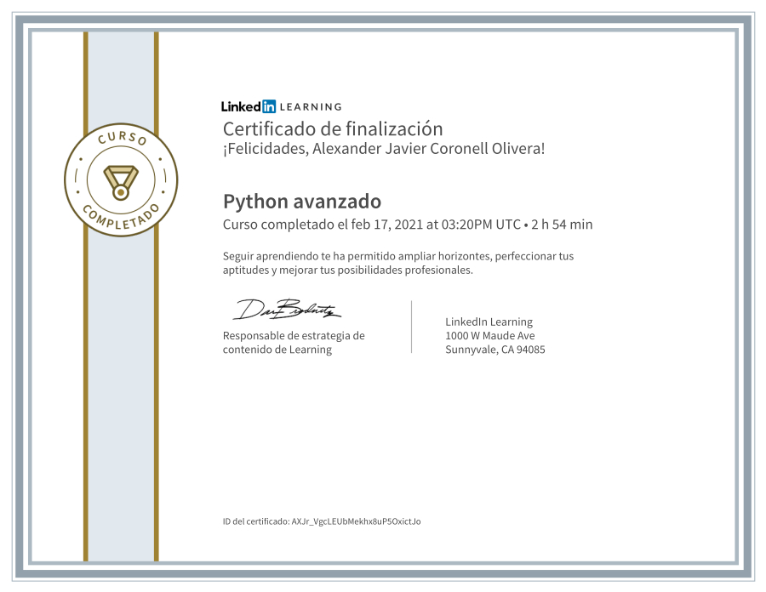Click the LEARNING wordmark next to the logo
This screenshot has width=766, height=592.
click(x=311, y=107)
